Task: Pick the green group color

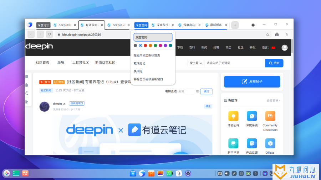Action: point(156,46)
